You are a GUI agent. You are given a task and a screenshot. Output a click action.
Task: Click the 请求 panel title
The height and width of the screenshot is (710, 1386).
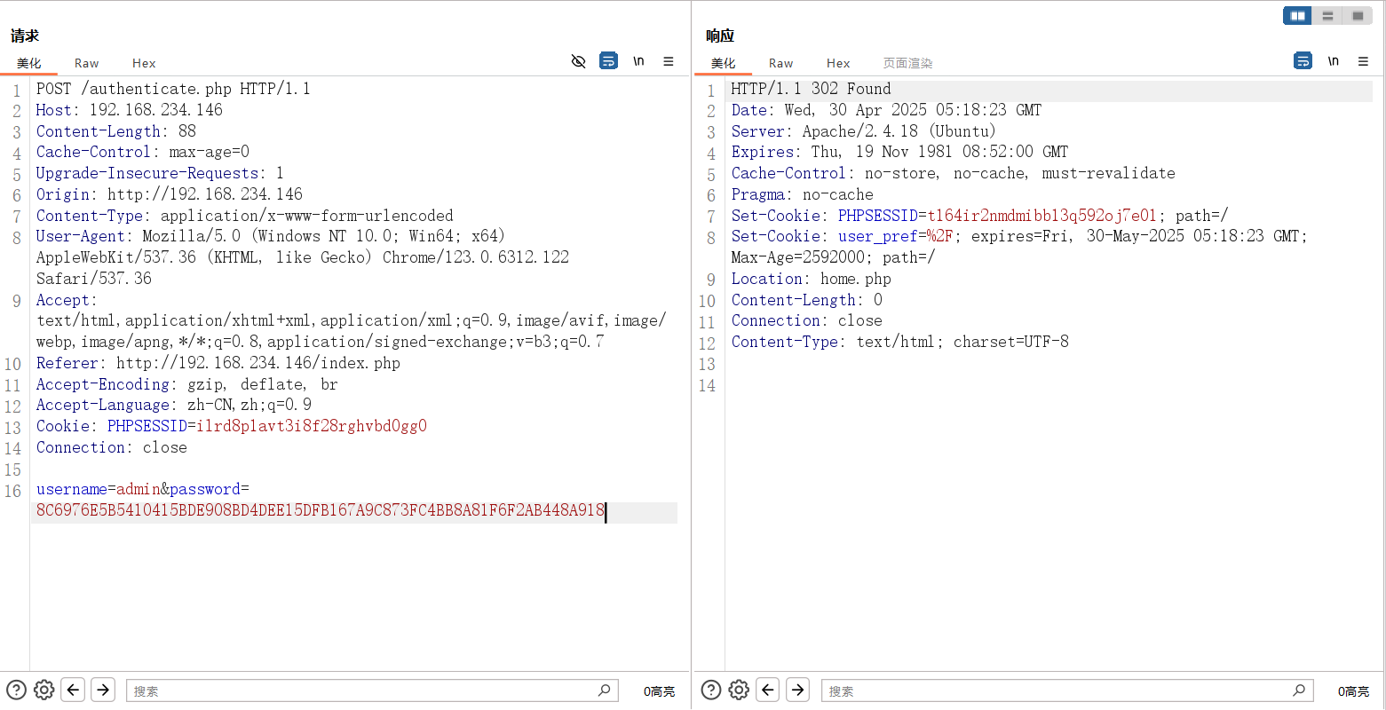click(x=25, y=35)
